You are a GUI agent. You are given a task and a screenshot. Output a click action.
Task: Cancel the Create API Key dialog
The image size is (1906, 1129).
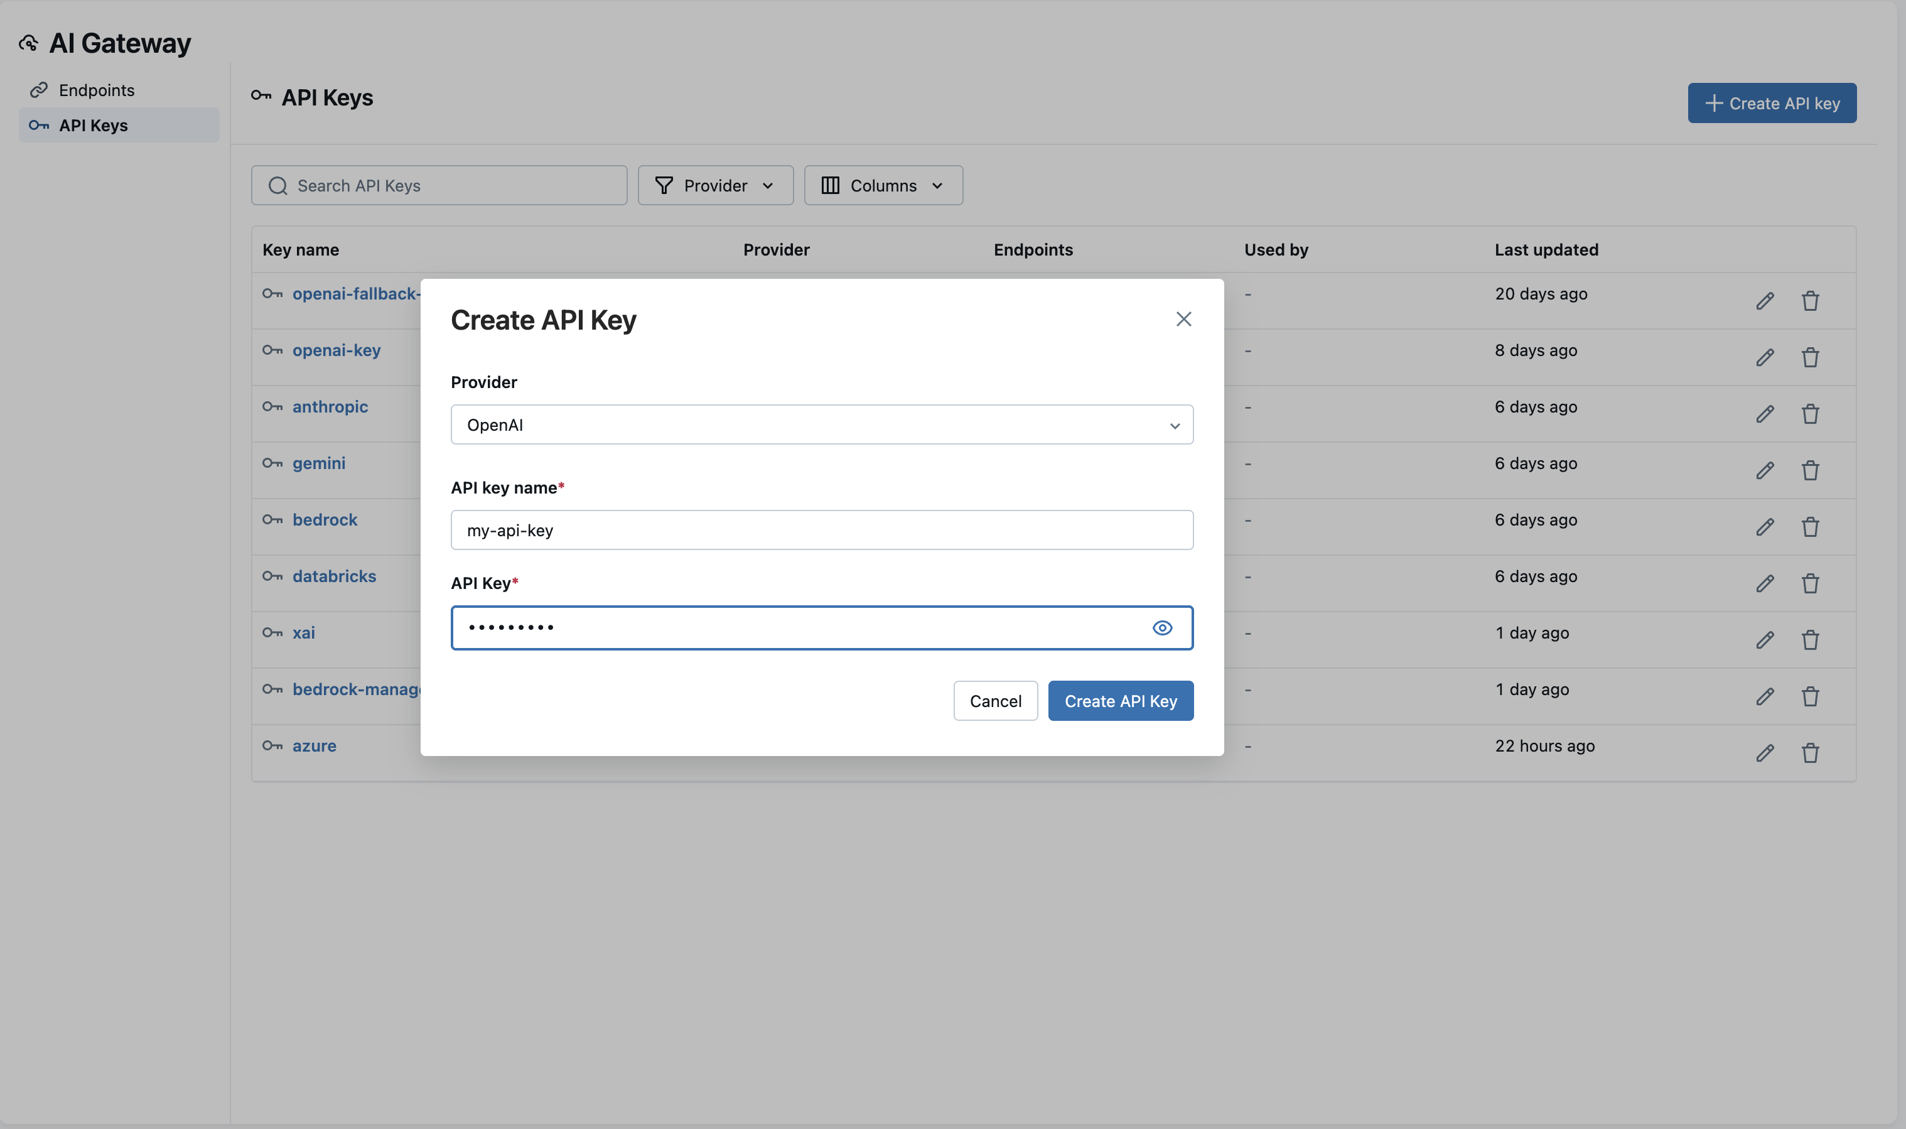coord(995,700)
